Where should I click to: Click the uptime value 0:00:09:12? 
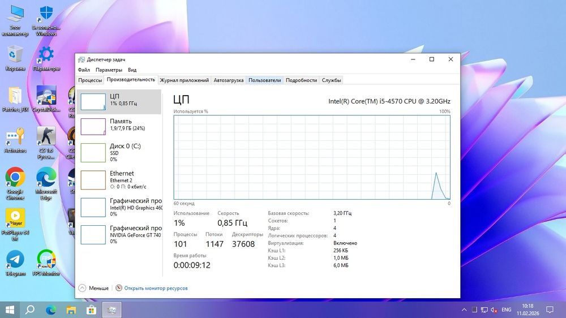192,265
